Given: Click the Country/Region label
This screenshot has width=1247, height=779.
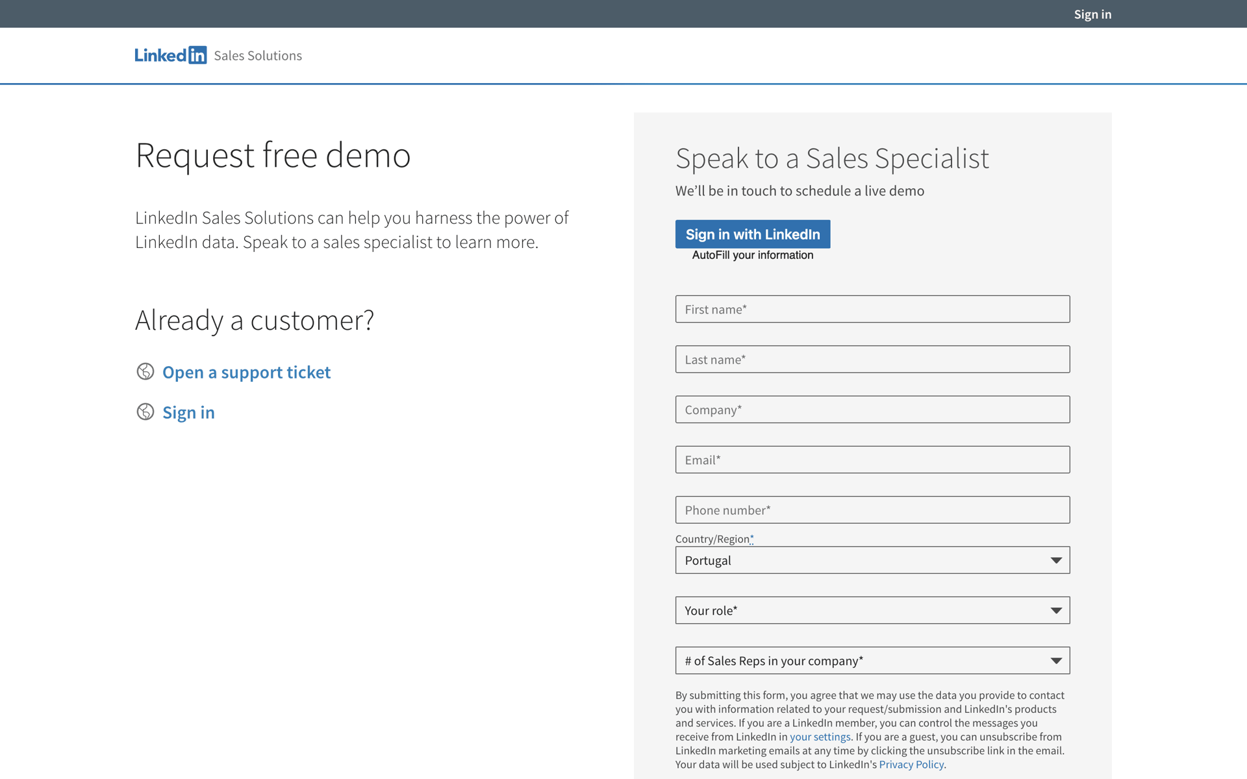Looking at the screenshot, I should tap(714, 539).
